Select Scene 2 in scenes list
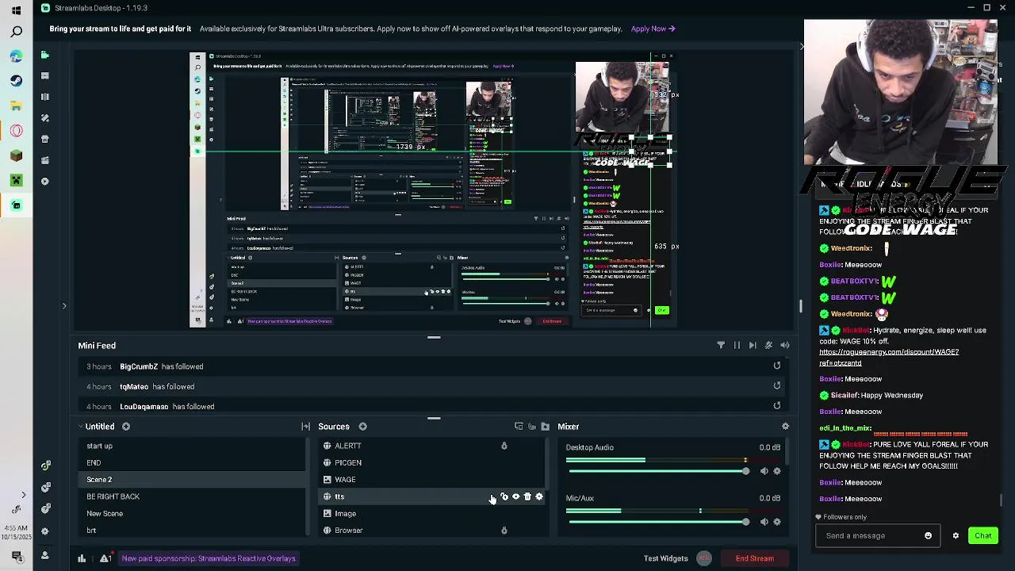Image resolution: width=1015 pixels, height=571 pixels. pos(191,480)
